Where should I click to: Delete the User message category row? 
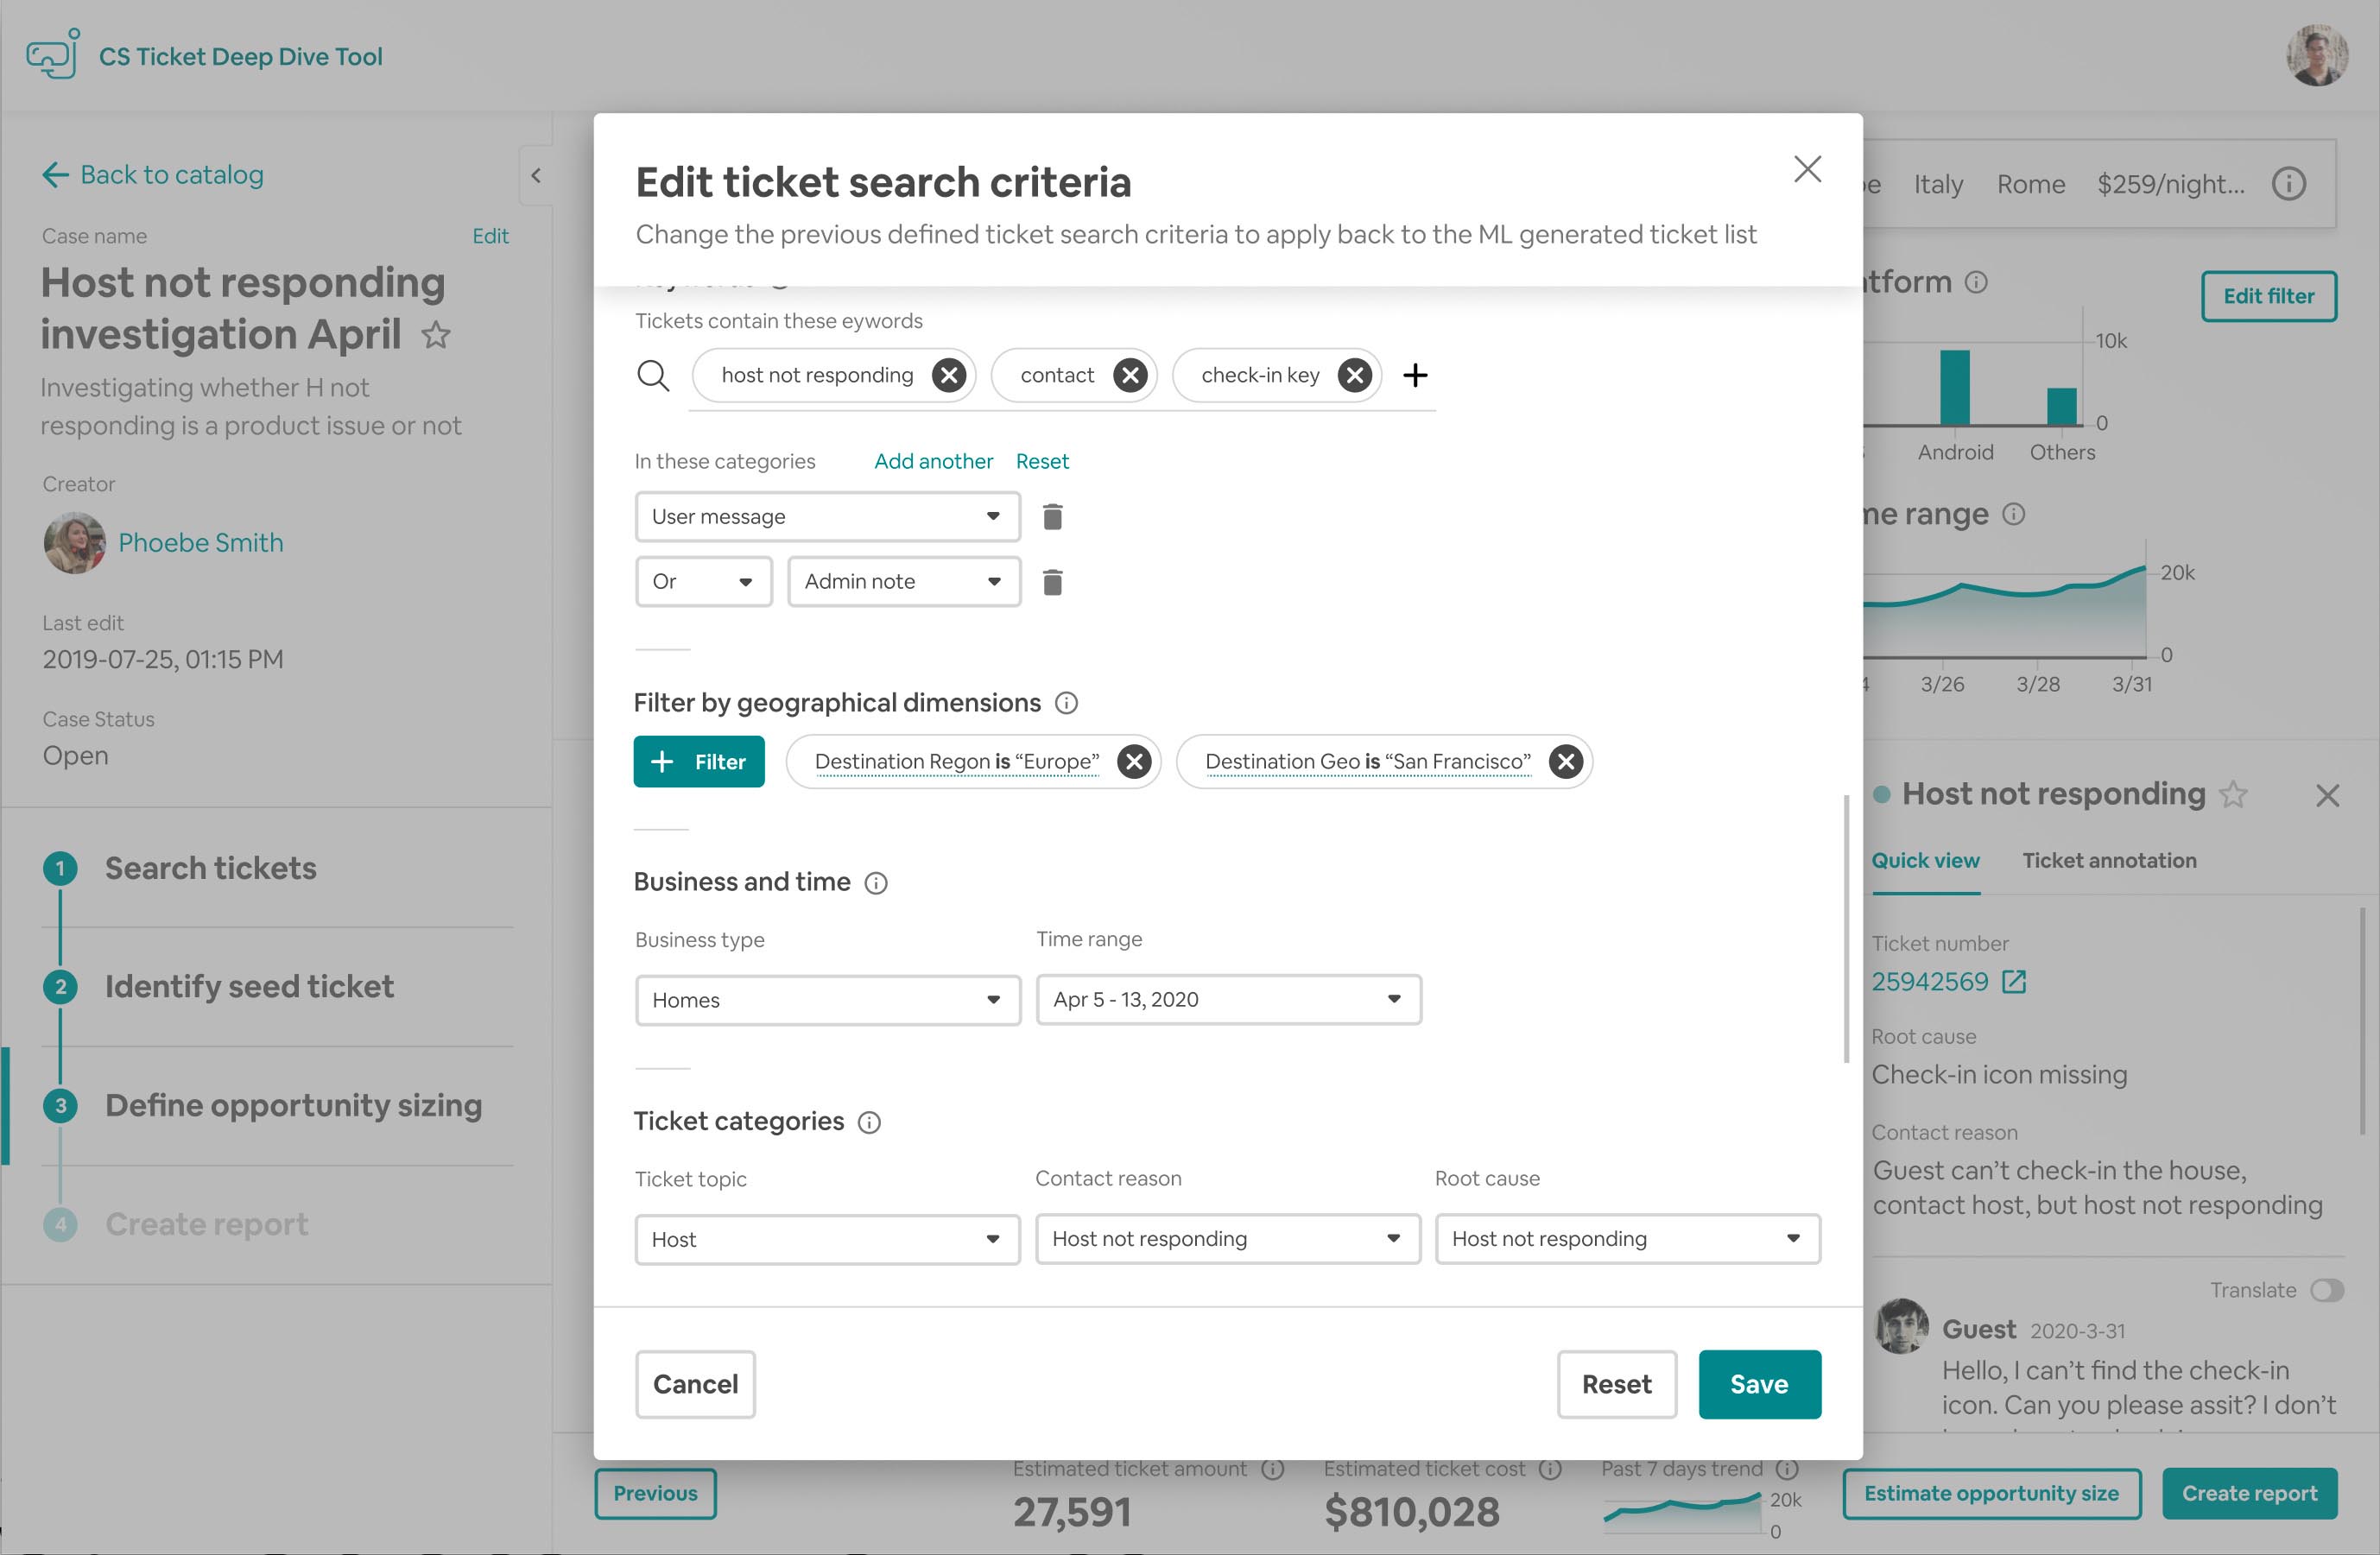pyautogui.click(x=1052, y=517)
